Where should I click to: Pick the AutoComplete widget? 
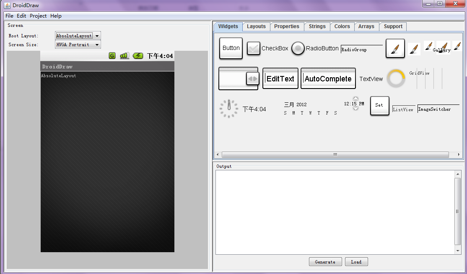pyautogui.click(x=328, y=78)
